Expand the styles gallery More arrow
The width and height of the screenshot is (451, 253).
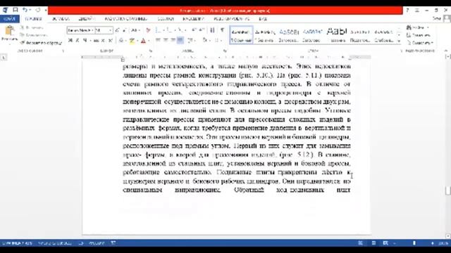399,41
